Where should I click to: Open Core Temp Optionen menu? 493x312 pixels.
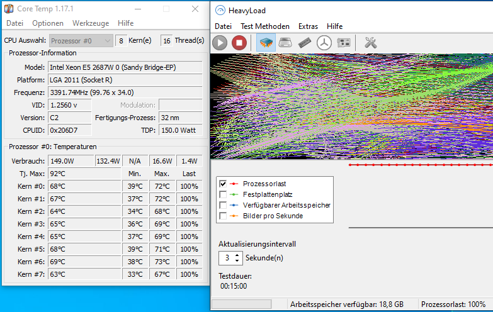click(x=48, y=23)
